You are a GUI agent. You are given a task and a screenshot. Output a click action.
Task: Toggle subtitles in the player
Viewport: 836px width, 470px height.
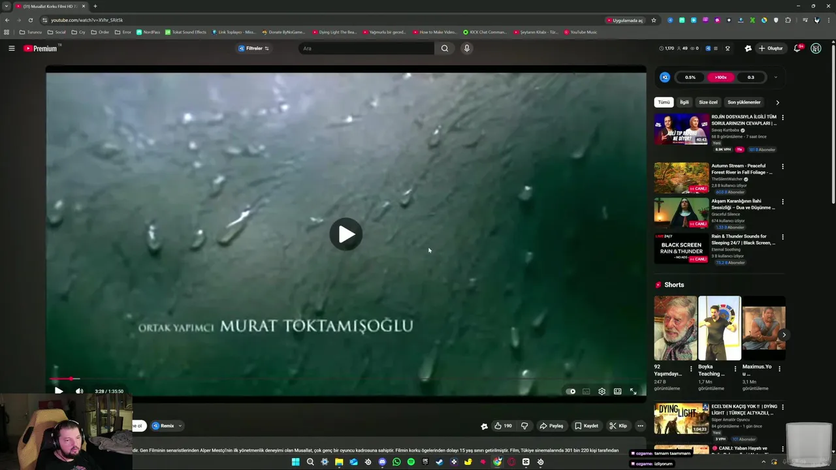[x=586, y=392]
